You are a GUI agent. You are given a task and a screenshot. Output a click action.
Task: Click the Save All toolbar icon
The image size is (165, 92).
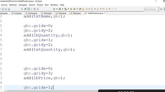coord(6,9)
